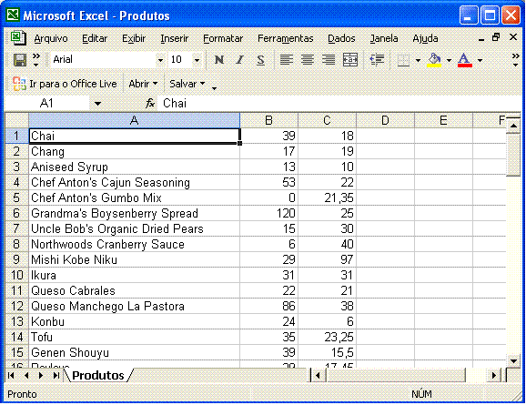Go to last sheet tab arrow
526x405 pixels.
tap(56, 375)
